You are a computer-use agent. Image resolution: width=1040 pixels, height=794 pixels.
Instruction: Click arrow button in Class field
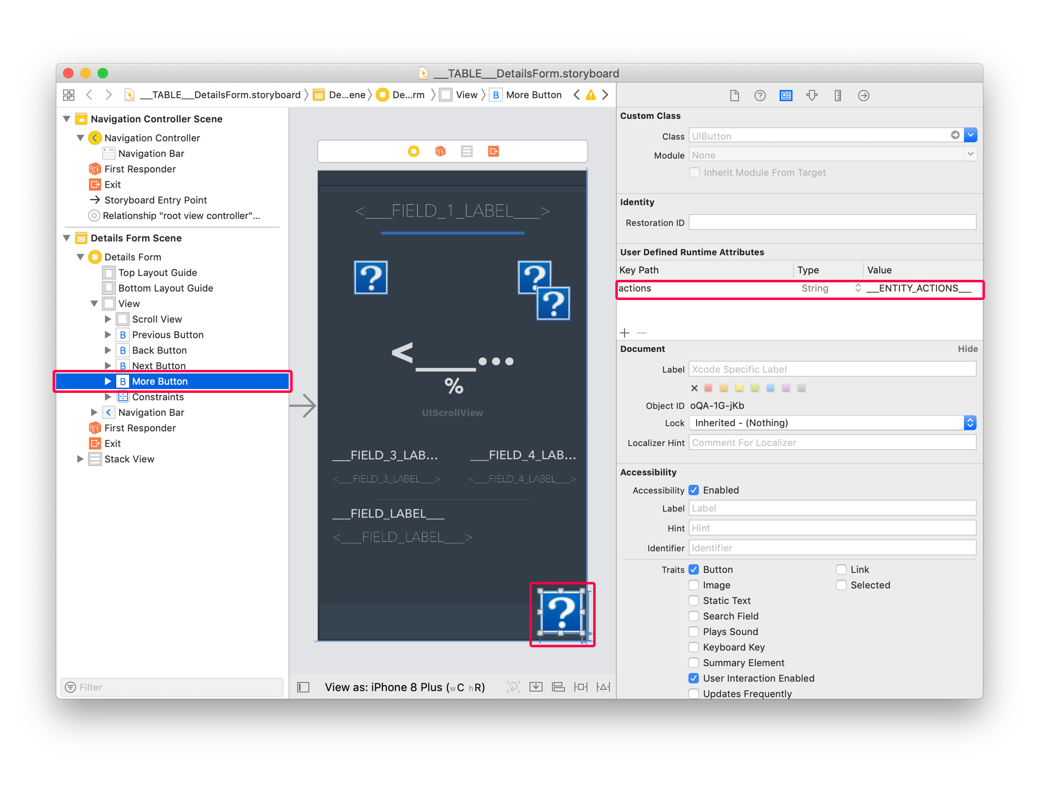[955, 135]
